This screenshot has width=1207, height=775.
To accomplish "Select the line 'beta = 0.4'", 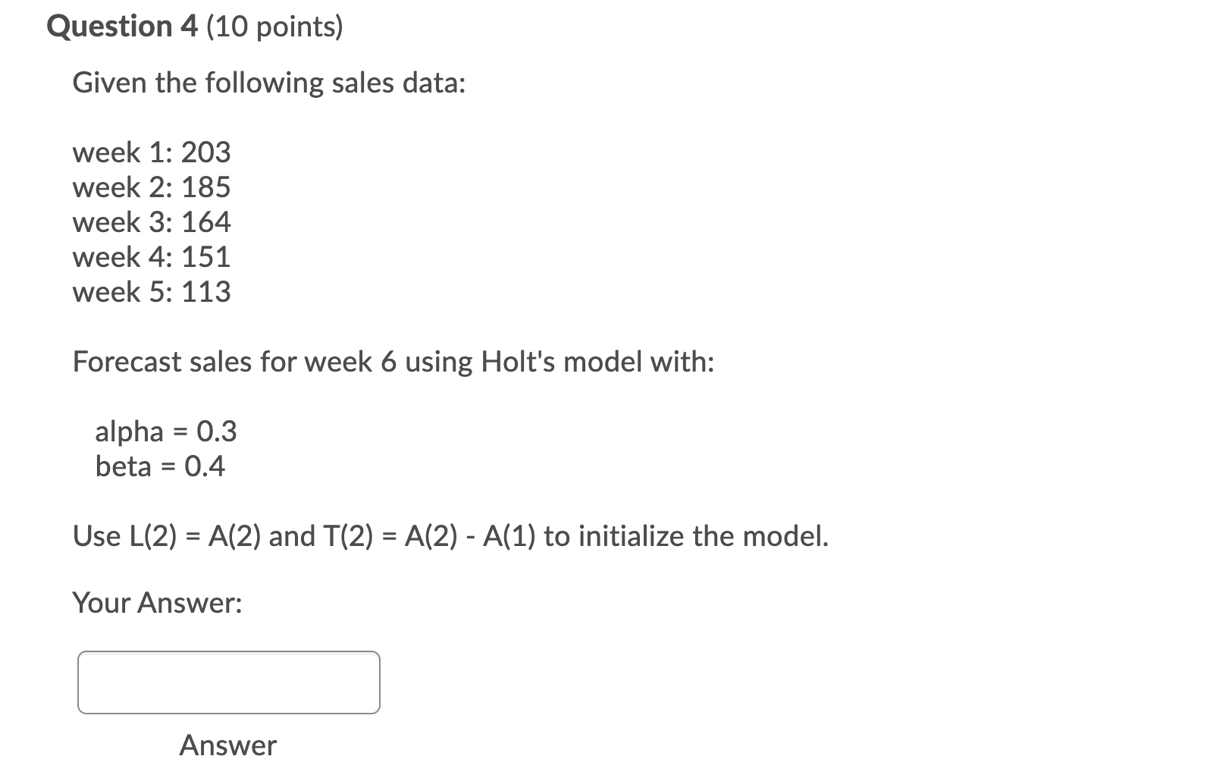I will click(x=161, y=466).
